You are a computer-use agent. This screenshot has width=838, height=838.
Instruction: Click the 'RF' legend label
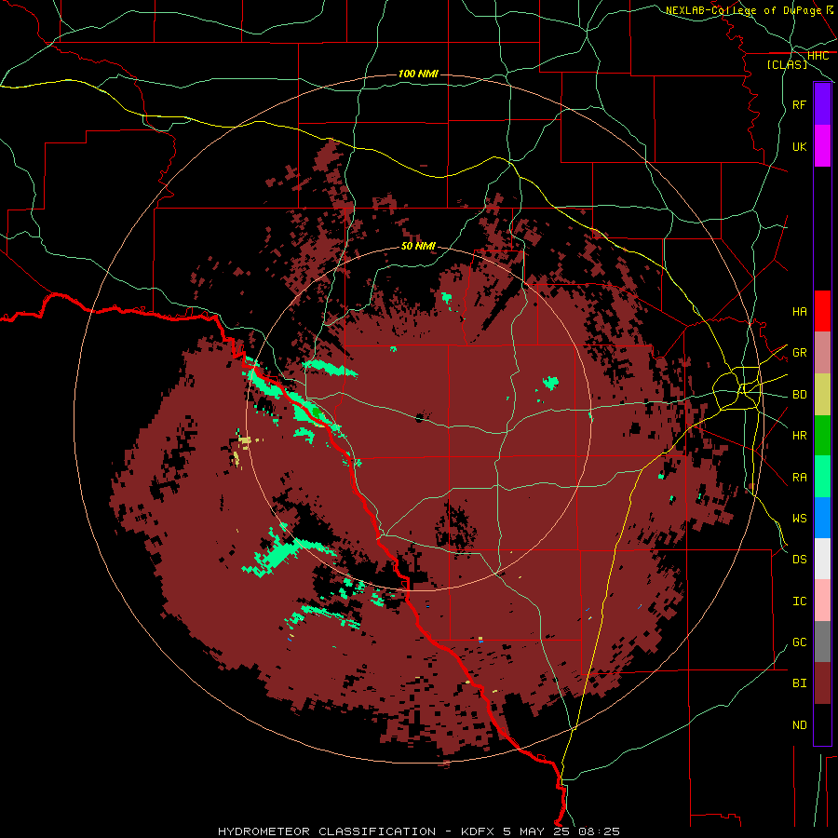[x=799, y=104]
